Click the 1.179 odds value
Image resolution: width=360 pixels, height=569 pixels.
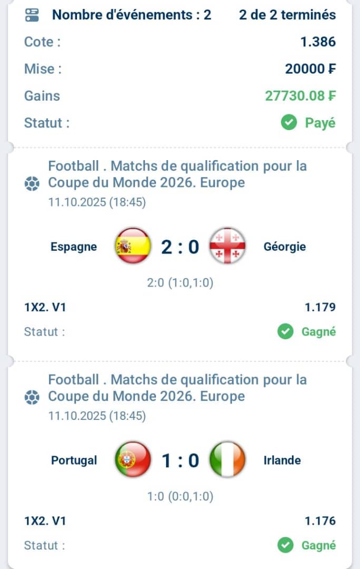320,307
